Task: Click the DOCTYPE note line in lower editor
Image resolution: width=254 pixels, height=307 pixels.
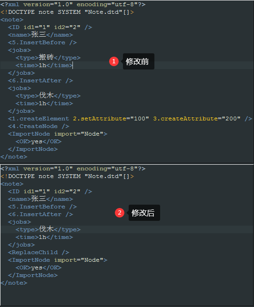Action: [67, 177]
